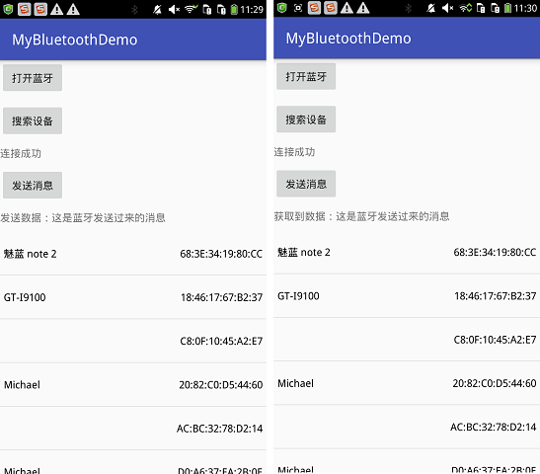Image resolution: width=540 pixels, height=474 pixels.
Task: Tap 搜索设备 button on the right screen
Action: pos(306,119)
